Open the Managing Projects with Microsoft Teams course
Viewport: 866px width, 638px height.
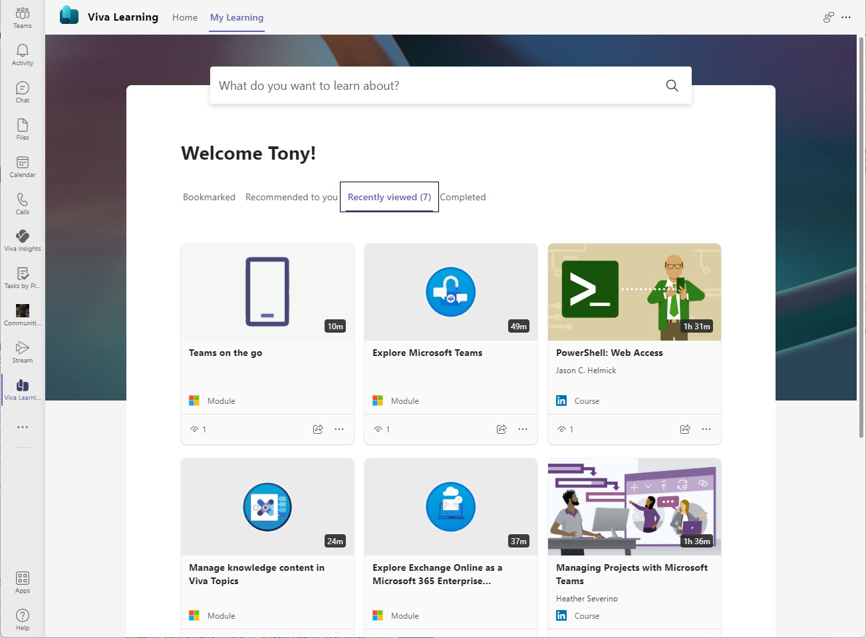631,574
